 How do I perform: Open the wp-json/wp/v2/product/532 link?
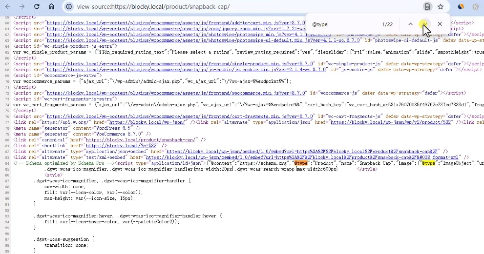click(x=391, y=122)
